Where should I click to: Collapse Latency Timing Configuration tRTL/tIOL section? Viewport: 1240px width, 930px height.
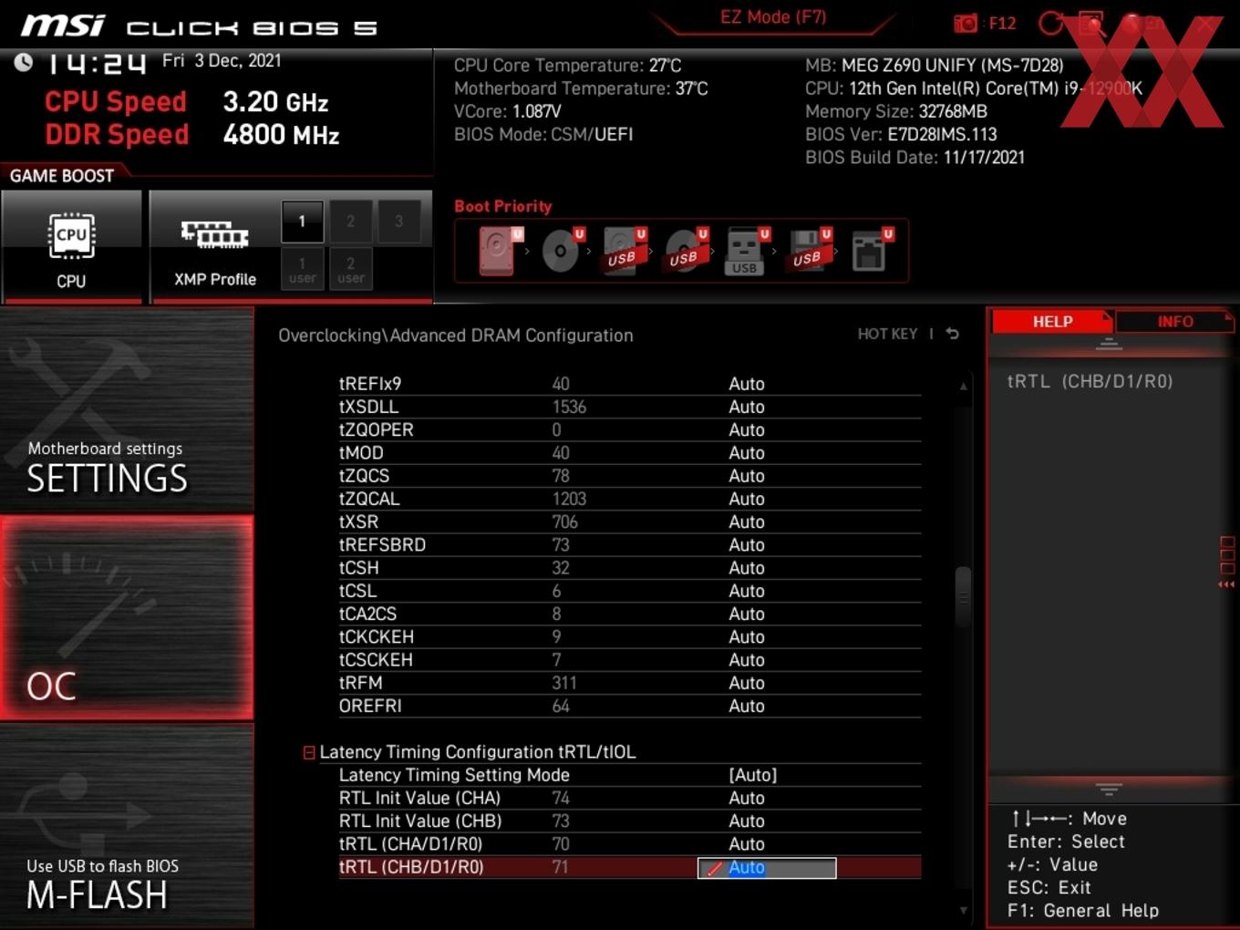pos(309,752)
